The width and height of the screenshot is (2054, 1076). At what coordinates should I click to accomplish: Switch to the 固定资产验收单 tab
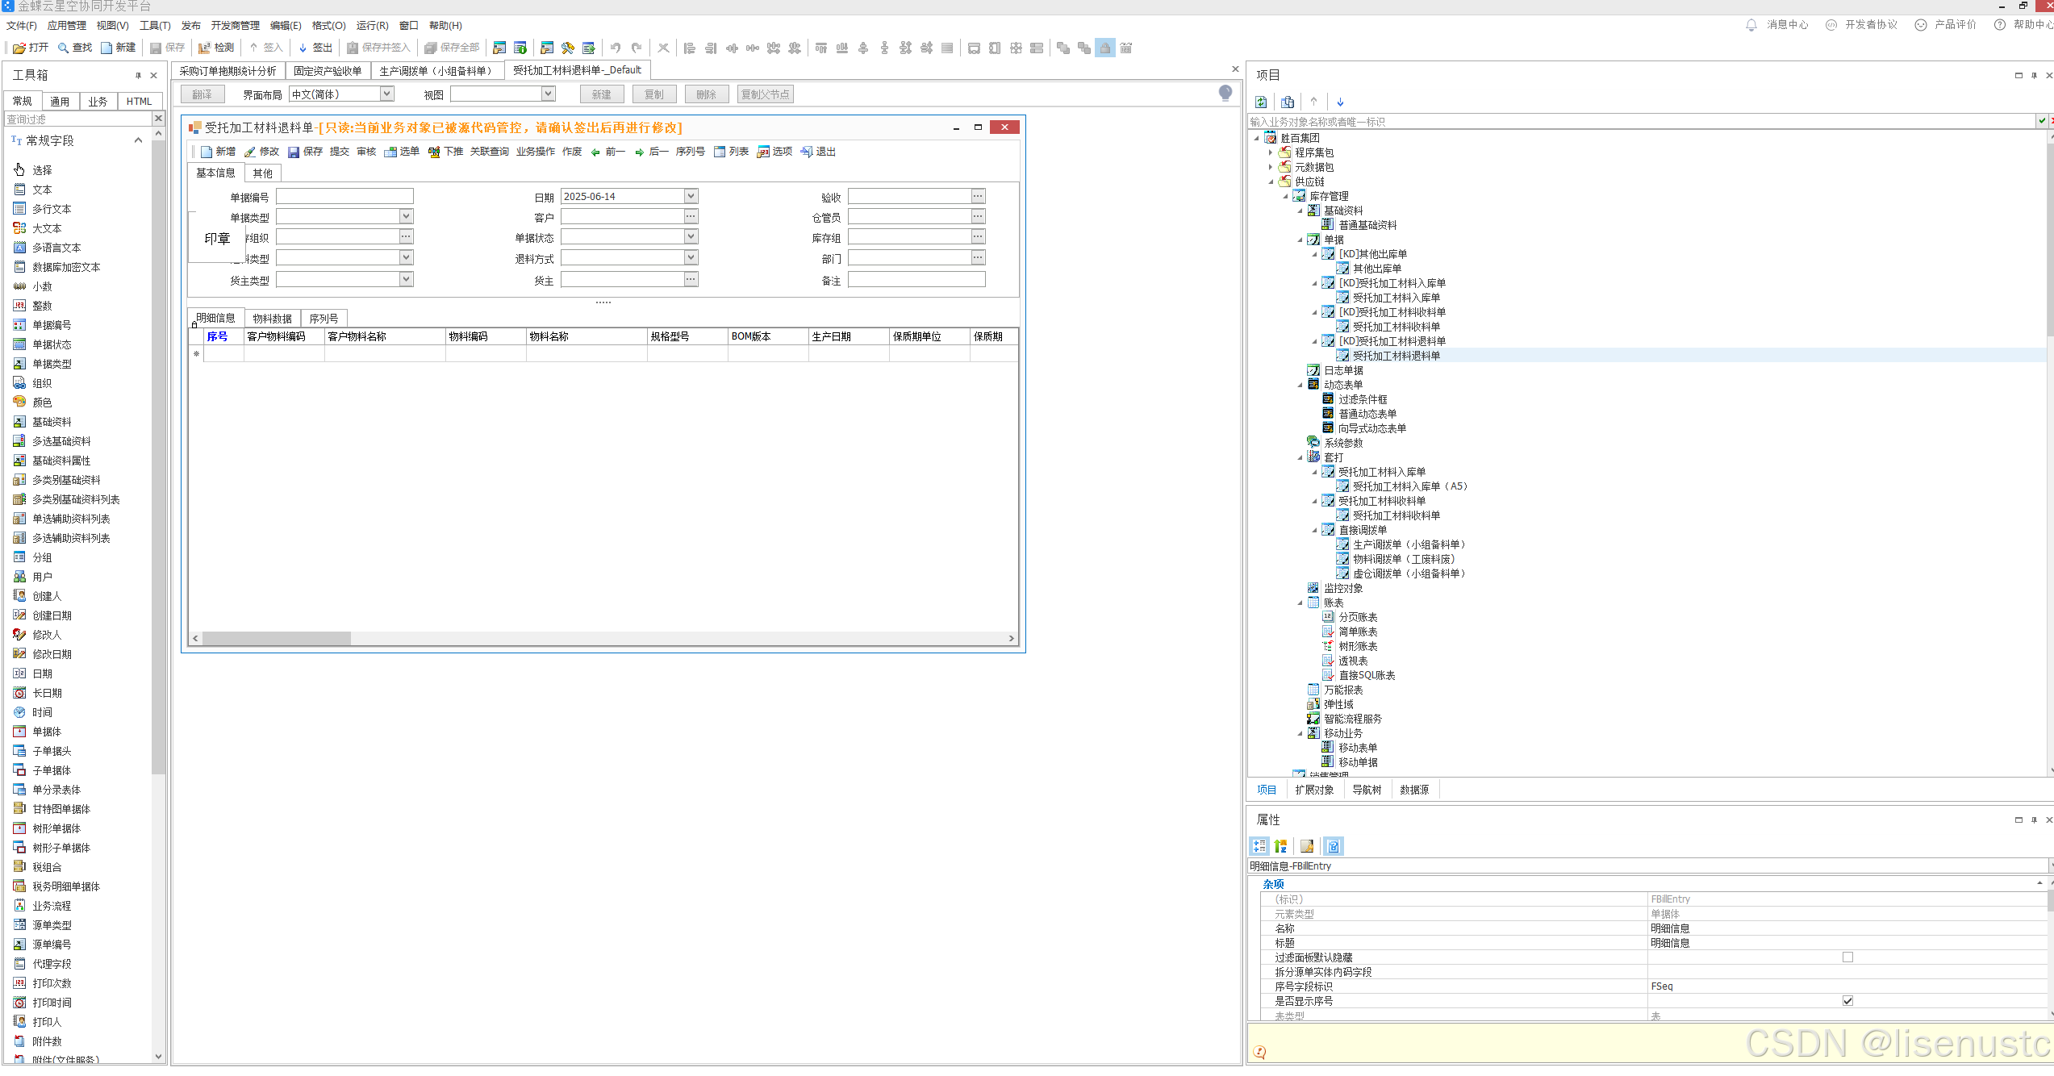pyautogui.click(x=328, y=71)
